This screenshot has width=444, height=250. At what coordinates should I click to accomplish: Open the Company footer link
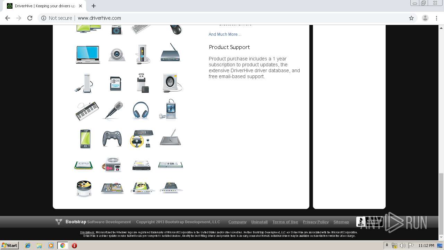[237, 222]
